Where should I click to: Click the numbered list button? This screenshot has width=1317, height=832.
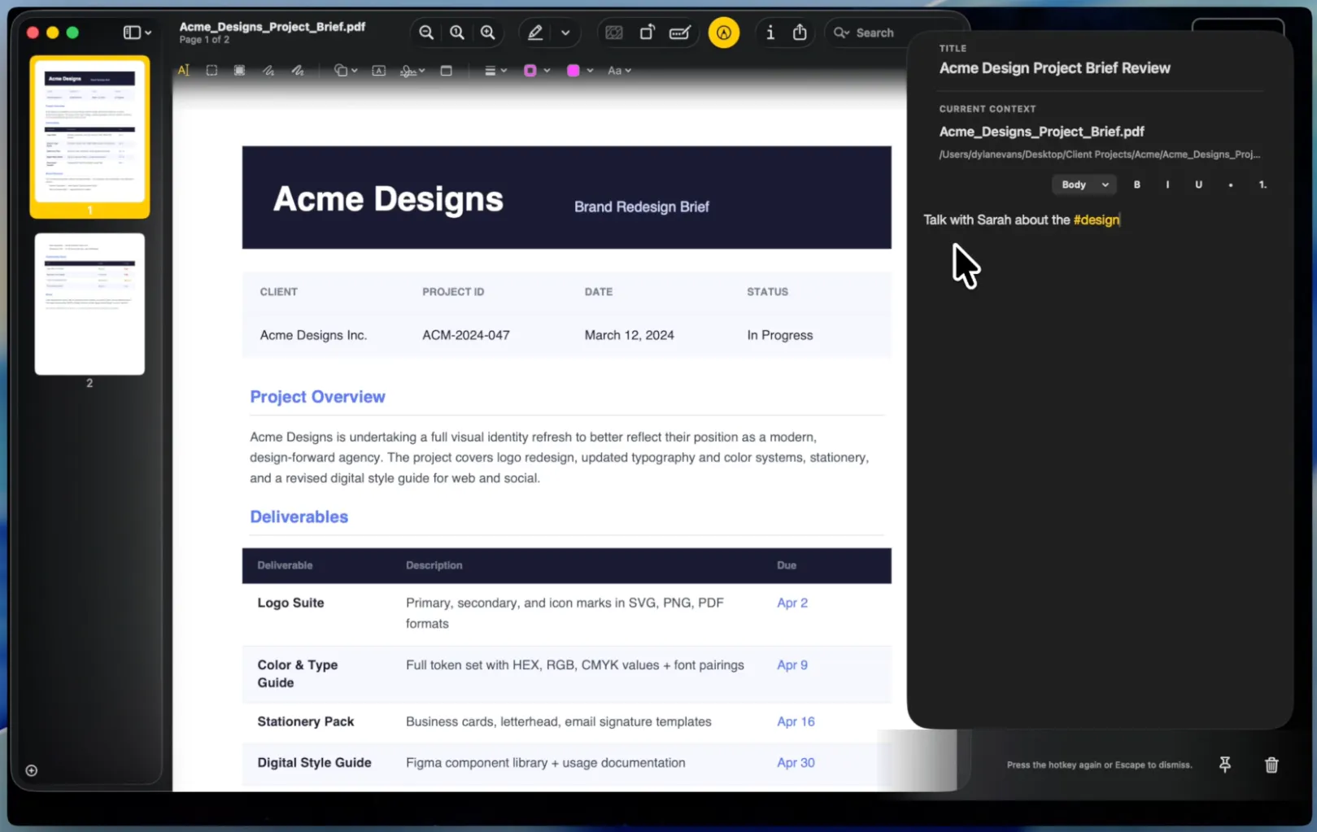1262,185
